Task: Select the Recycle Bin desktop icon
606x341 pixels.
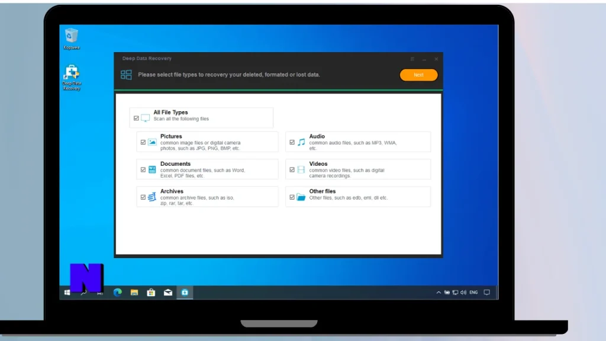Action: pyautogui.click(x=72, y=39)
